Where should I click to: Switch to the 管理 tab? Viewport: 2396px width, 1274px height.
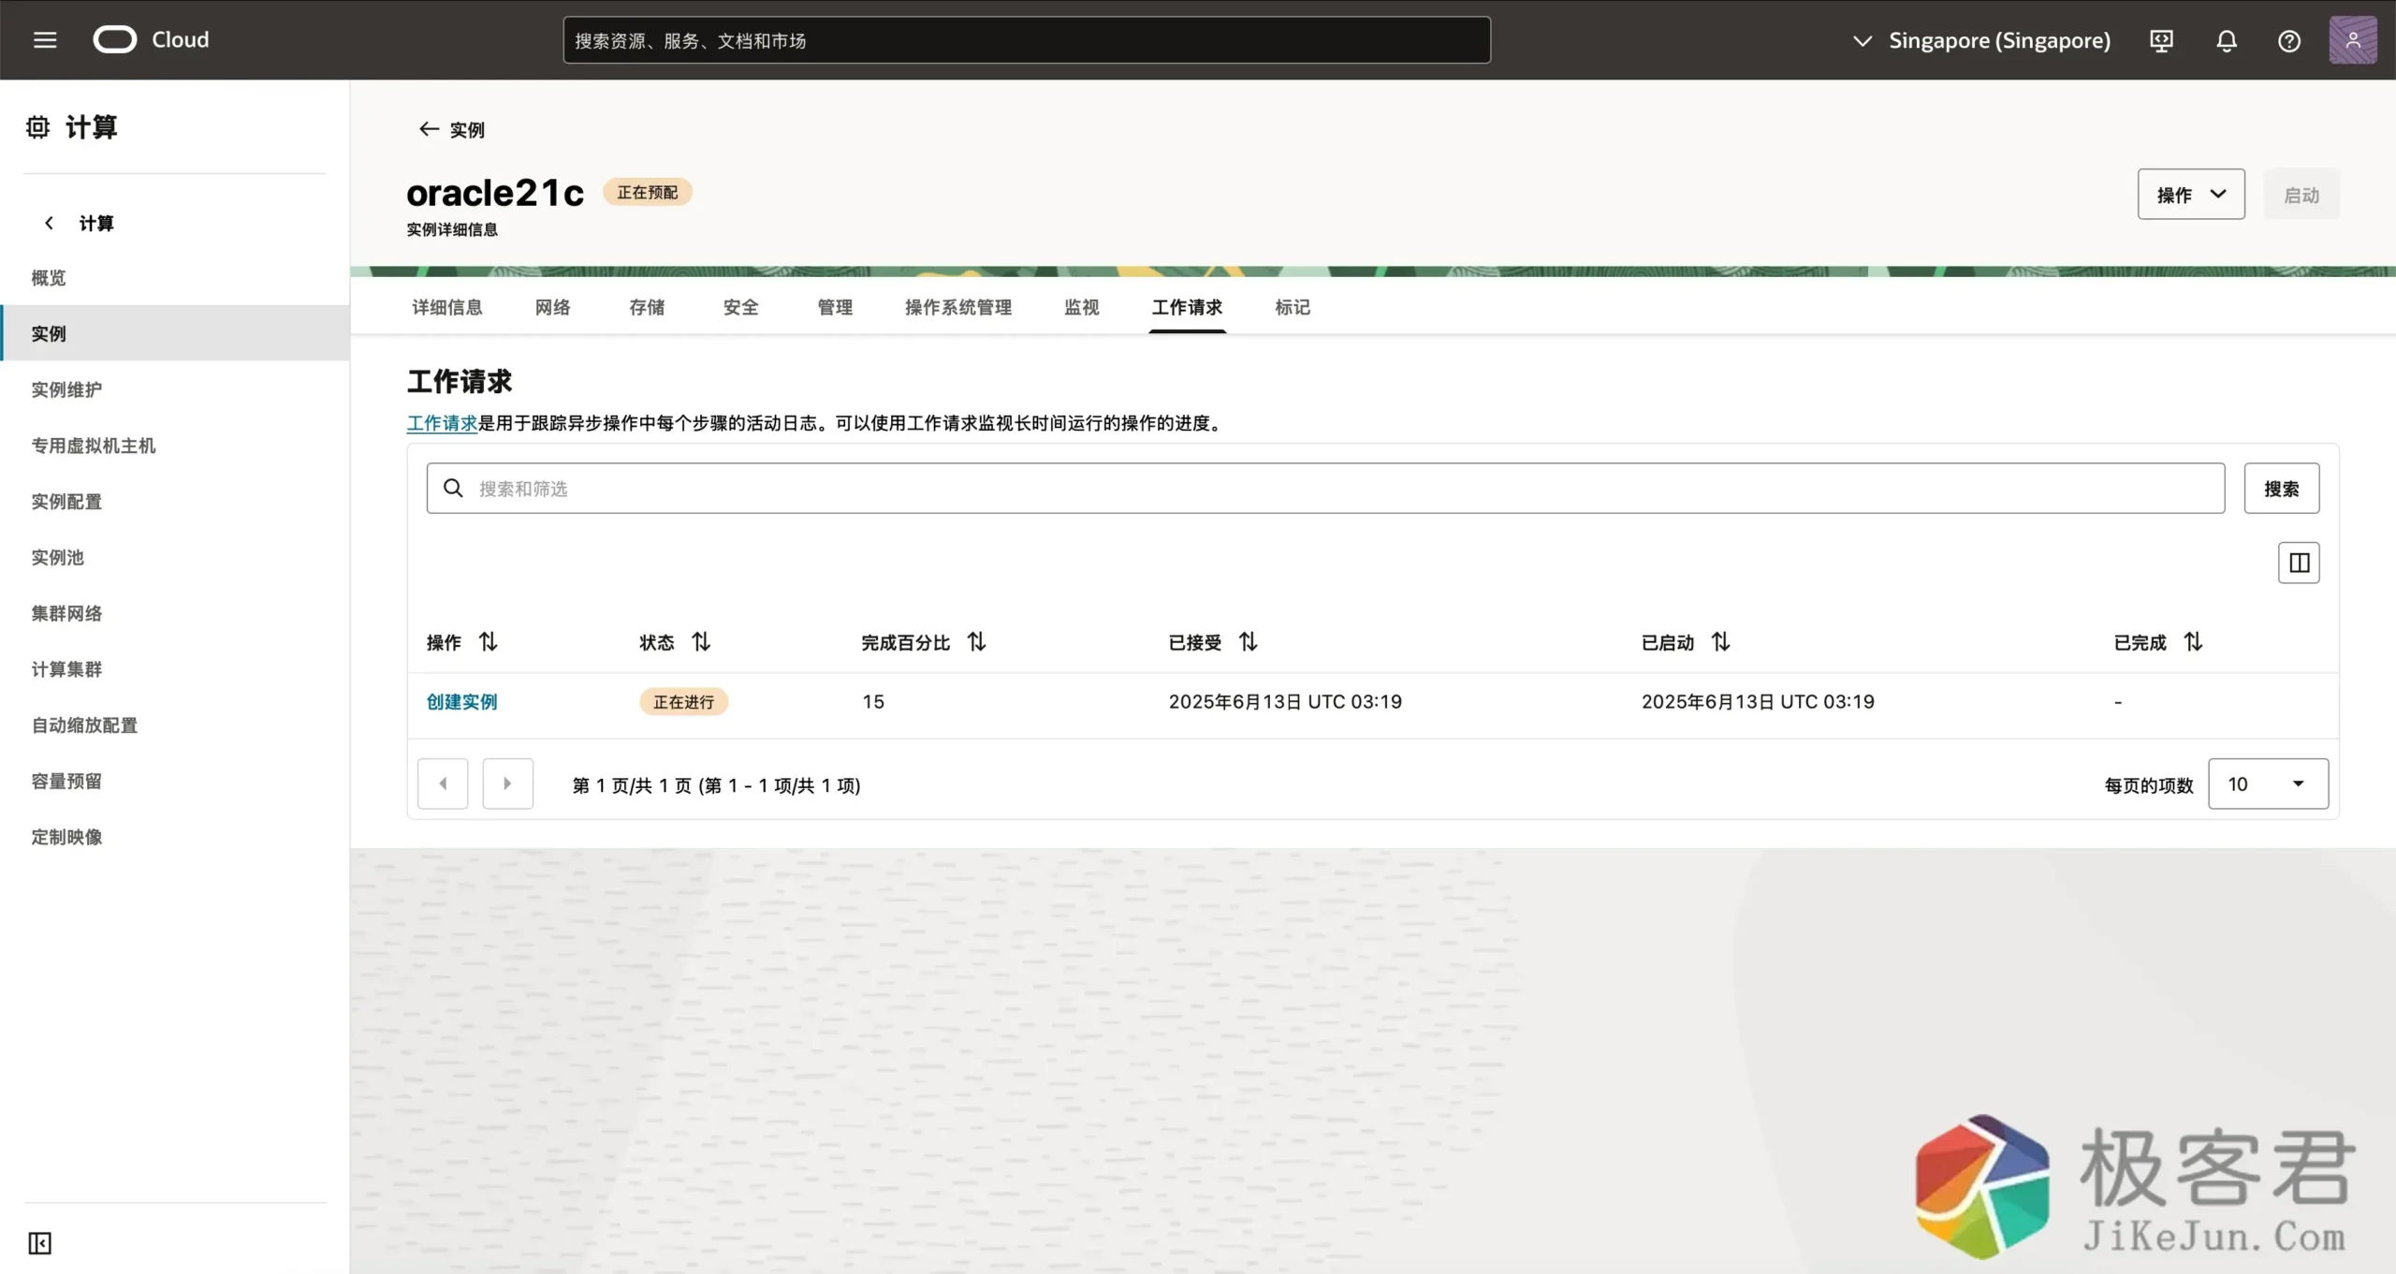pos(835,307)
